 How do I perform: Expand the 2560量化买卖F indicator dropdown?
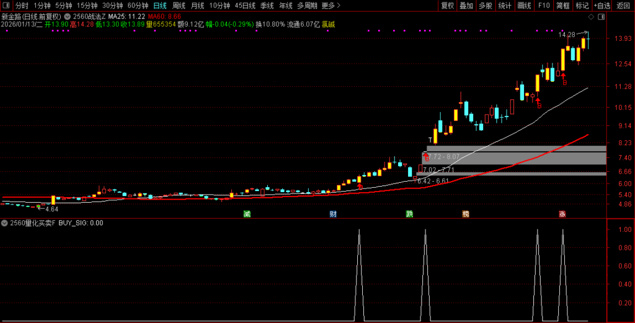coord(5,223)
